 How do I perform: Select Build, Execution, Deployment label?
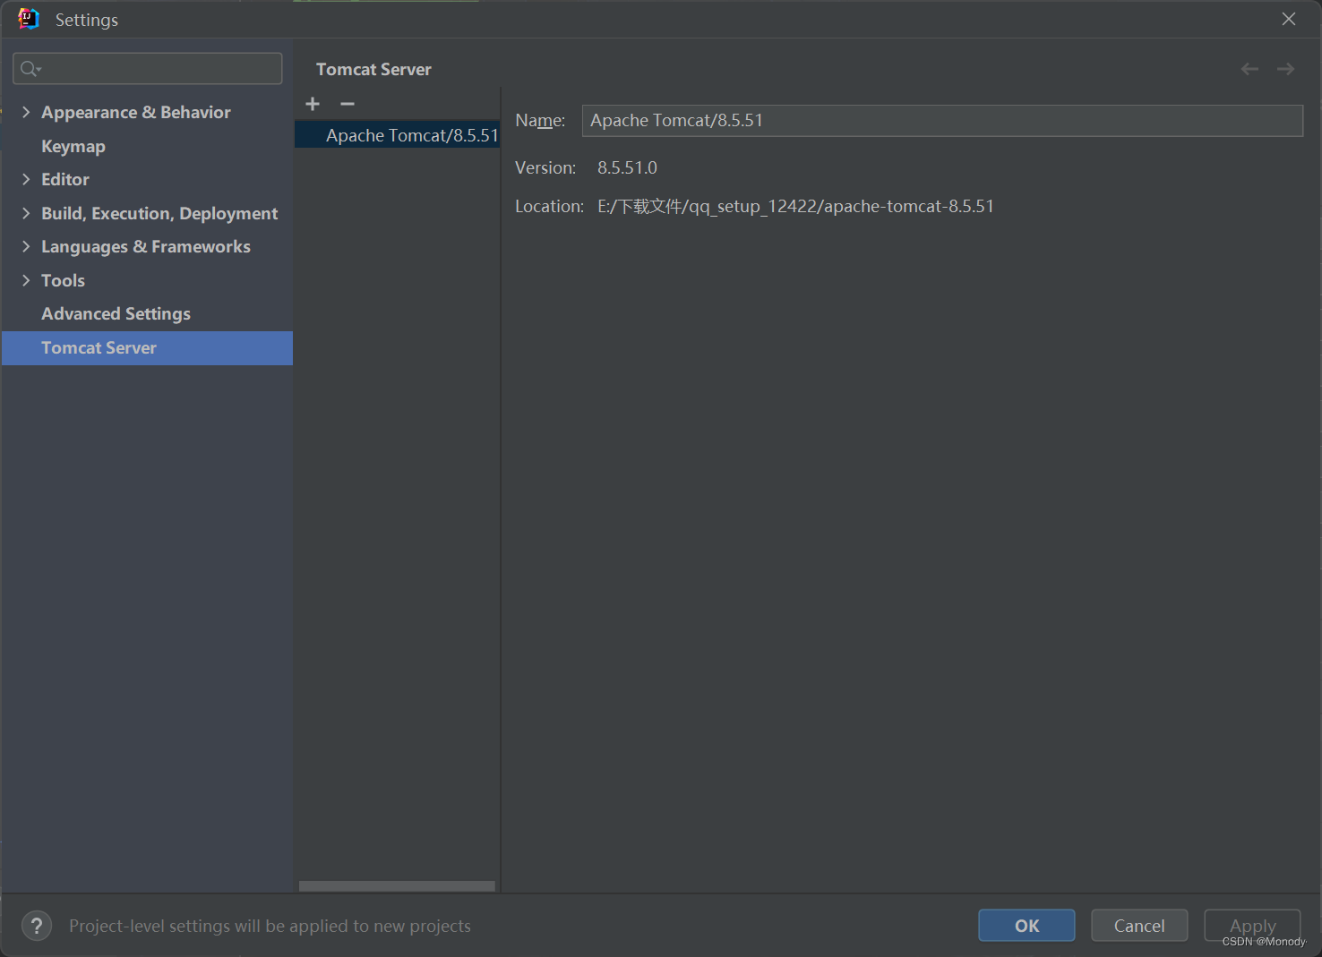[159, 213]
